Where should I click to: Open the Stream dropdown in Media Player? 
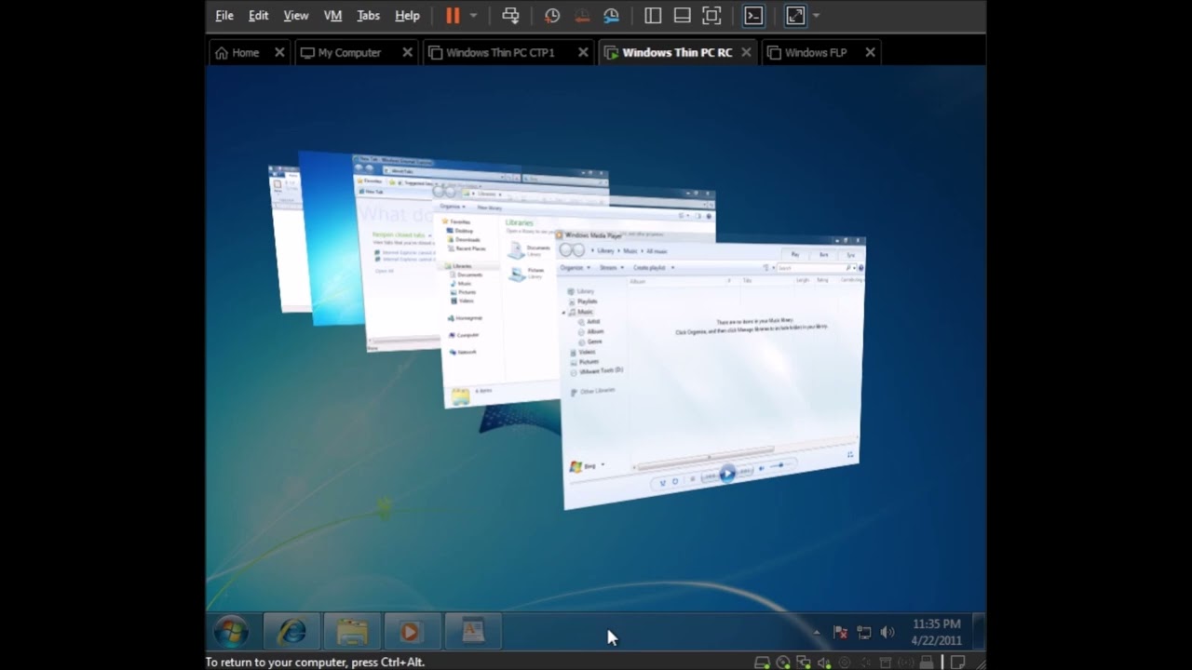(x=610, y=268)
